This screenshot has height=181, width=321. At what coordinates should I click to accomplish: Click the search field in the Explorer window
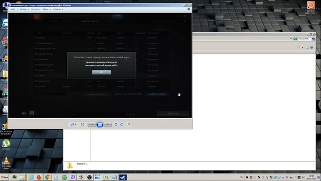304,39
